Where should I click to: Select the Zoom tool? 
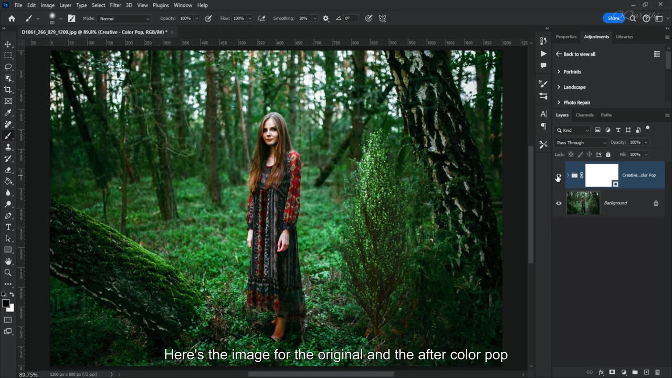click(8, 272)
